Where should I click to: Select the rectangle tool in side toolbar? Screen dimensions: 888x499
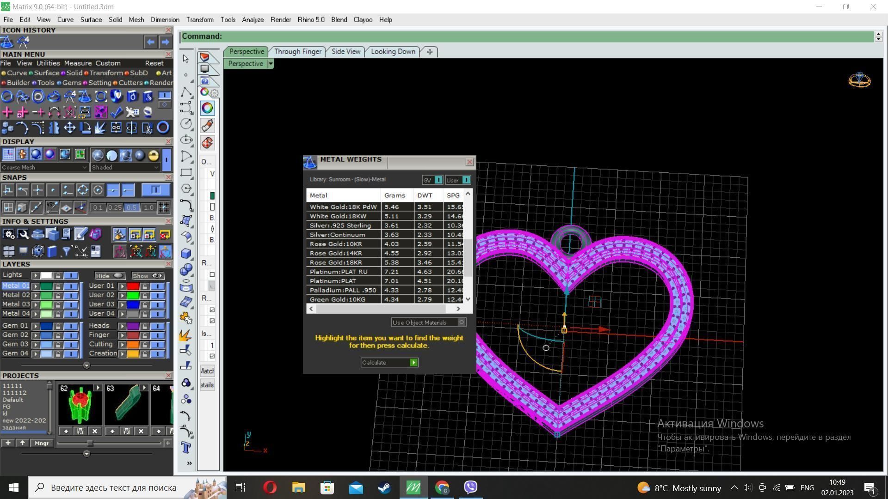point(186,173)
